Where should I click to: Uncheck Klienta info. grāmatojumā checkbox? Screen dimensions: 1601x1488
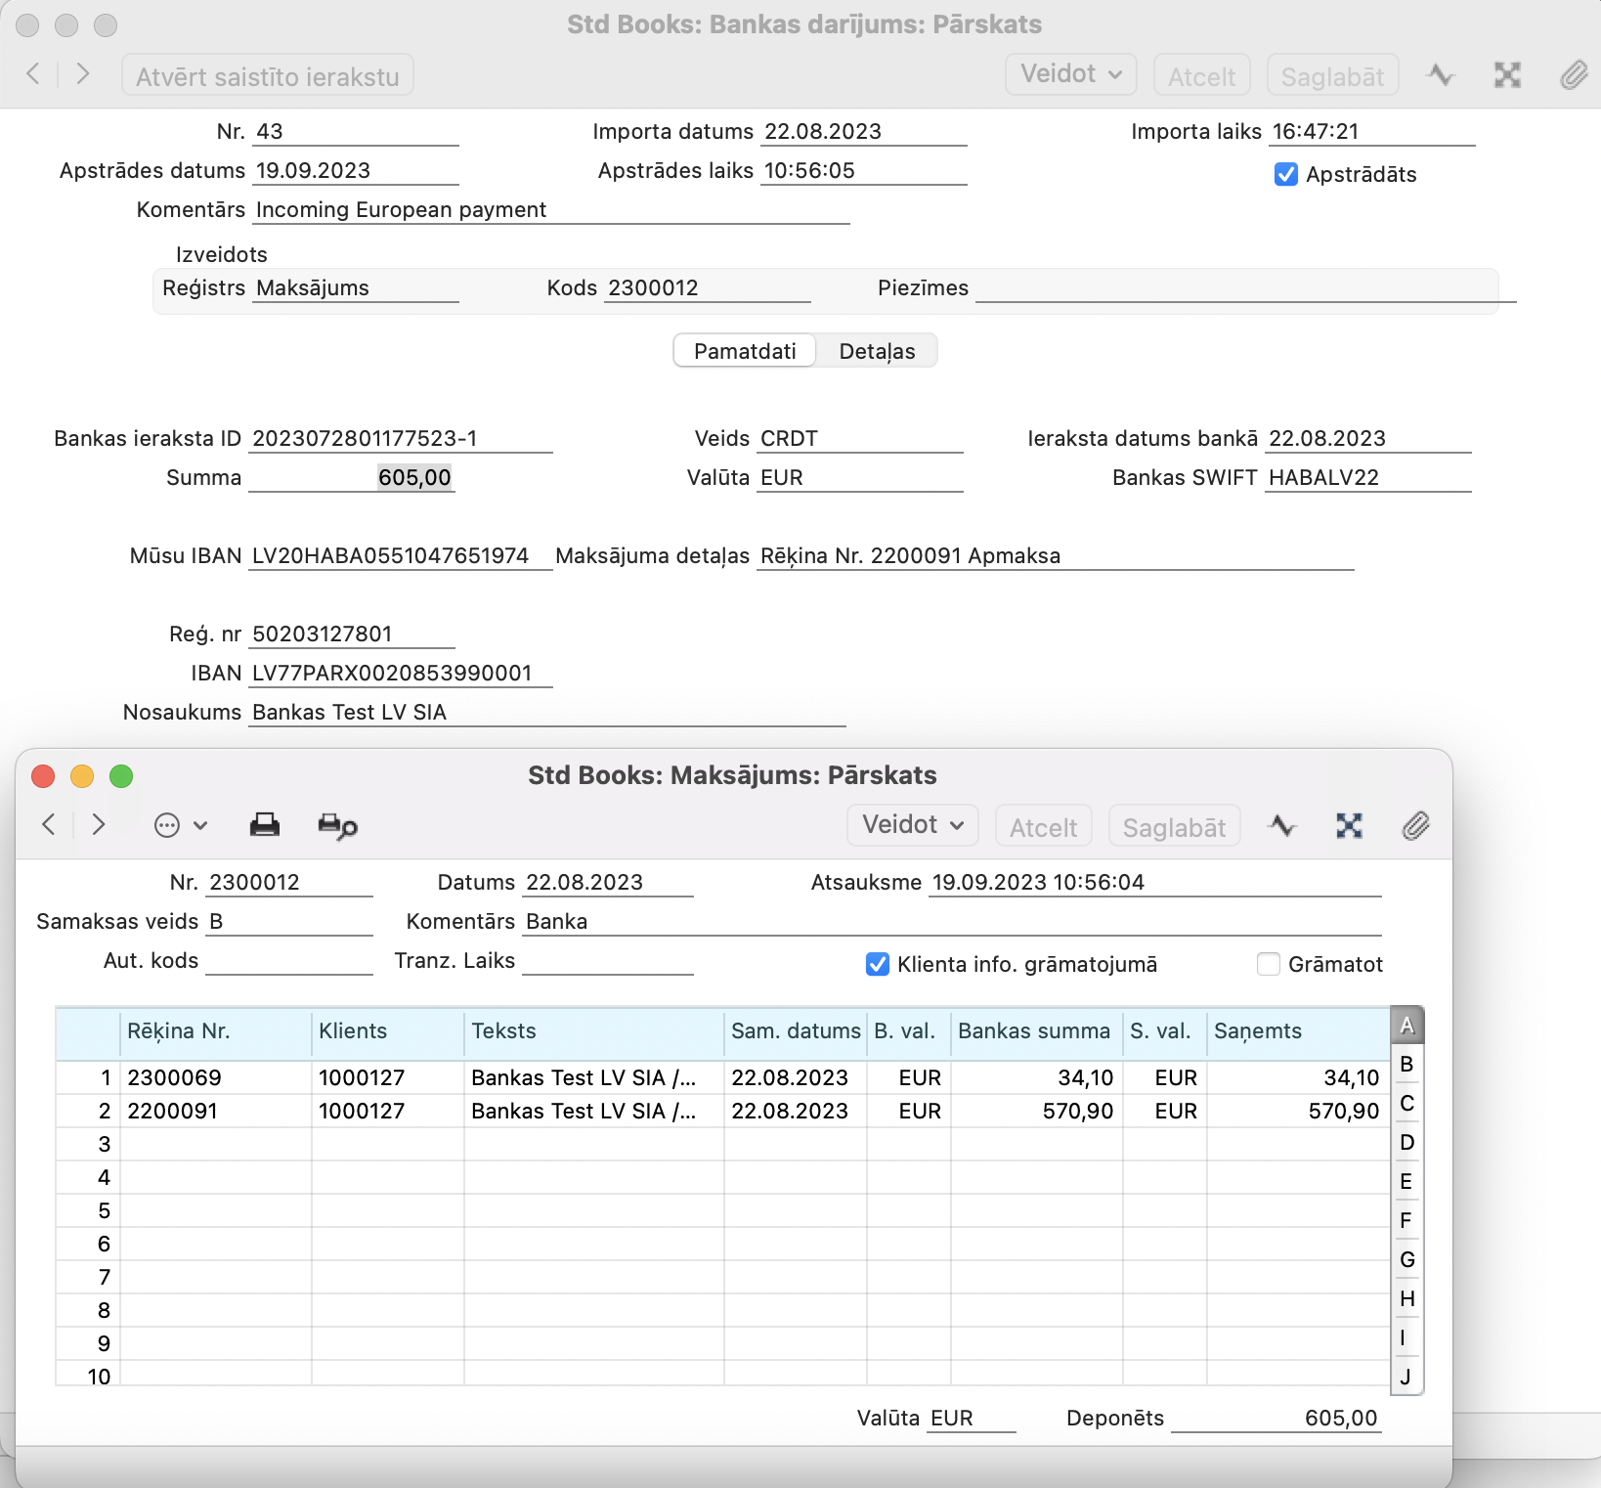click(x=878, y=965)
